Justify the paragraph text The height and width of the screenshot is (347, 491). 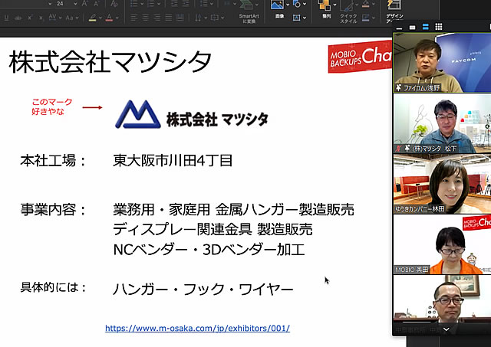tap(169, 18)
